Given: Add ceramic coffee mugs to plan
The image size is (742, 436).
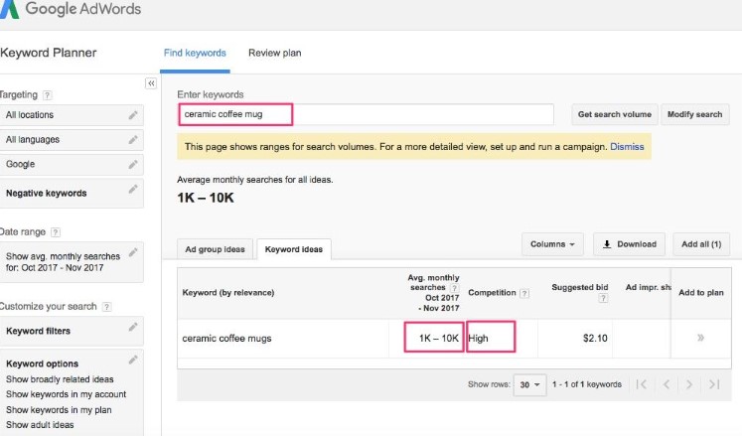Looking at the screenshot, I should point(700,338).
